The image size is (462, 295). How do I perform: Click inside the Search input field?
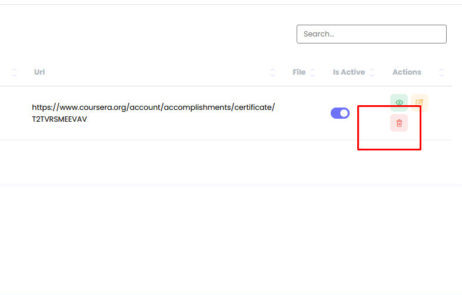[371, 34]
